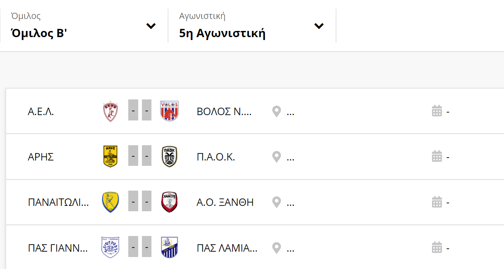This screenshot has width=504, height=269.
Task: Expand the chevron next to Όμιλος Β'
Action: [151, 26]
